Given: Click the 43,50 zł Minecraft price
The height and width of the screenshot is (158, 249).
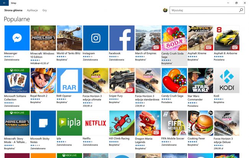Looking at the screenshot, I should [44, 63].
